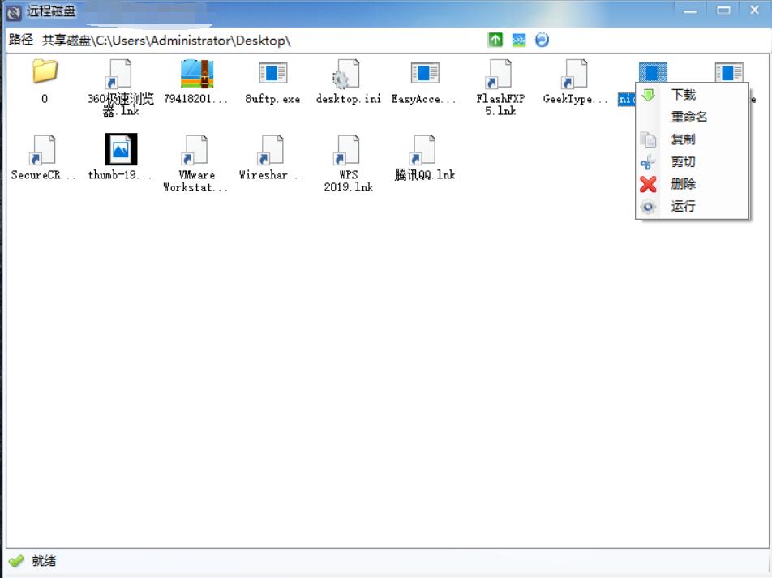Click the middle toolbar icon beside refresh
This screenshot has height=578, width=772.
pos(518,40)
